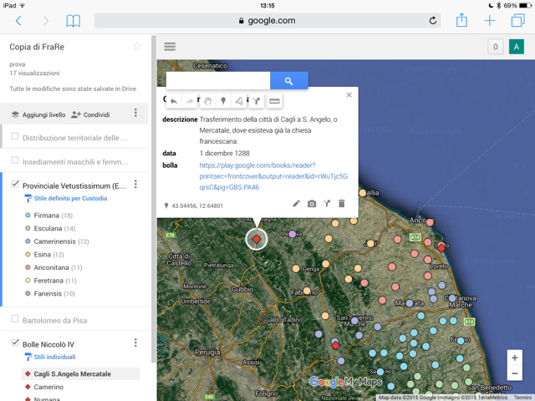Select the measure distance ruler tool
The height and width of the screenshot is (401, 535).
pos(274,101)
